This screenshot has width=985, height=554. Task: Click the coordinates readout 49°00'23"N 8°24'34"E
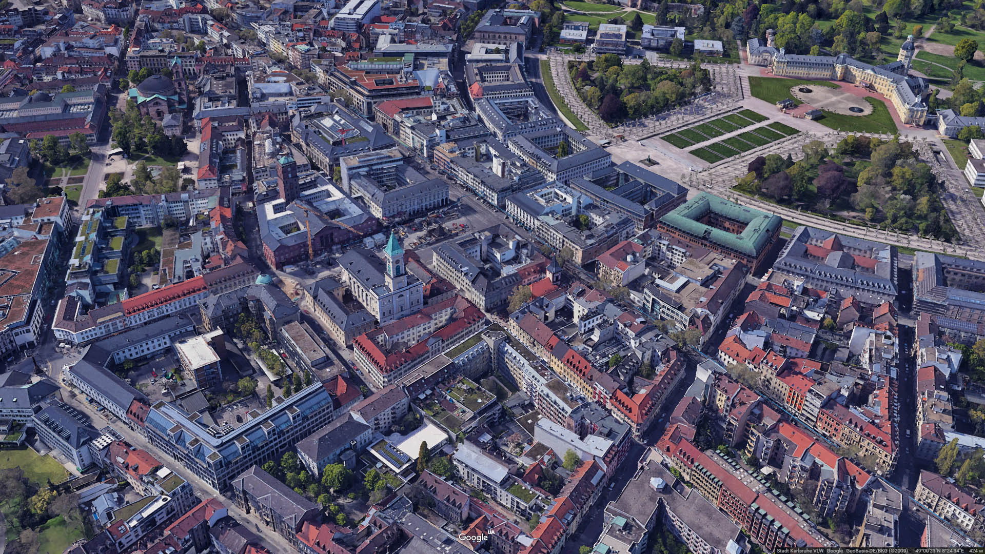pos(939,551)
